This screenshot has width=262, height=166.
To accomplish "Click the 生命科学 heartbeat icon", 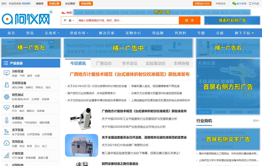I will pos(6,108).
